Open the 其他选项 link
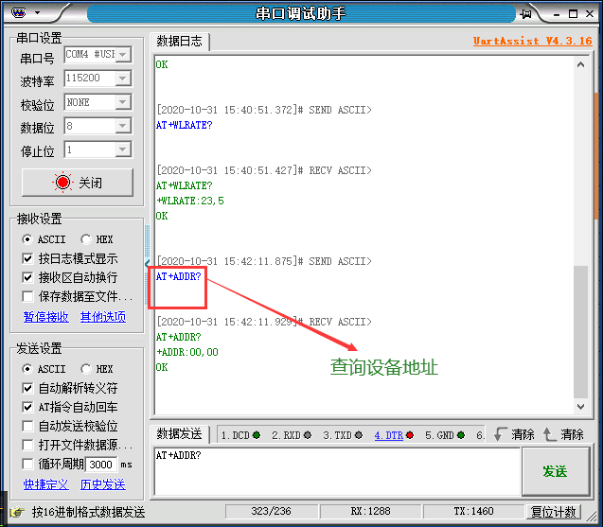The width and height of the screenshot is (603, 527). click(x=103, y=317)
